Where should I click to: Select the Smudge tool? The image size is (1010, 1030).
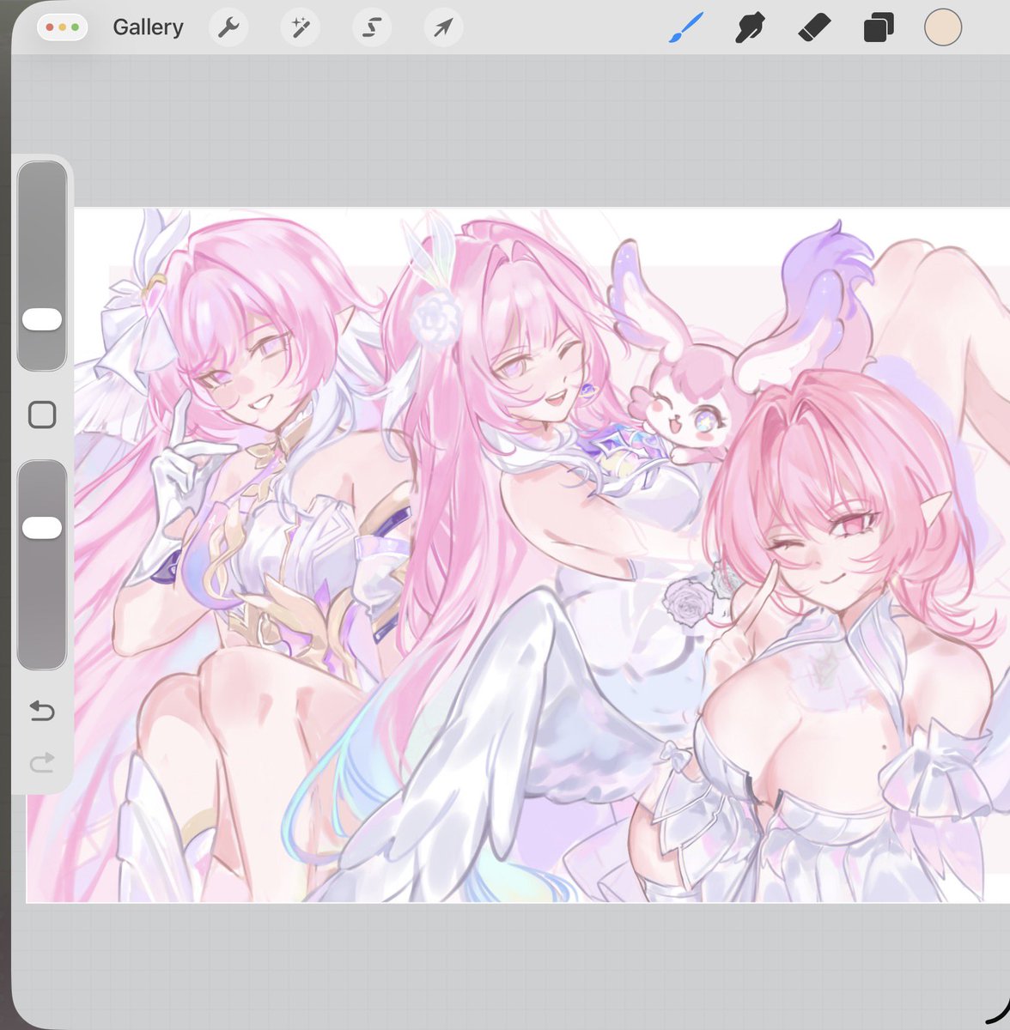(x=750, y=28)
